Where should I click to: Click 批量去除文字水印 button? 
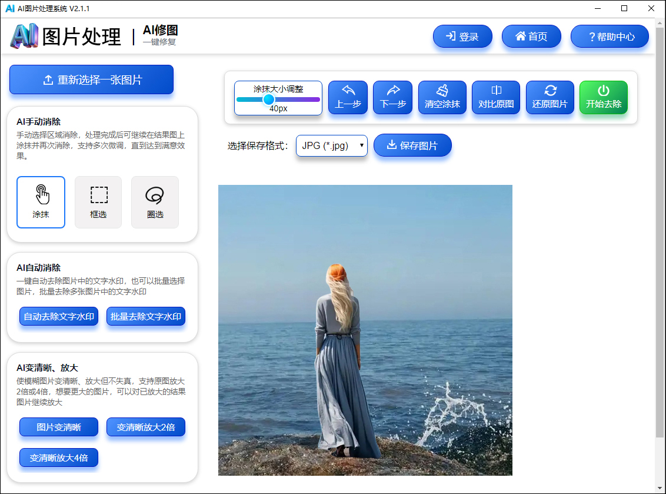tap(146, 316)
